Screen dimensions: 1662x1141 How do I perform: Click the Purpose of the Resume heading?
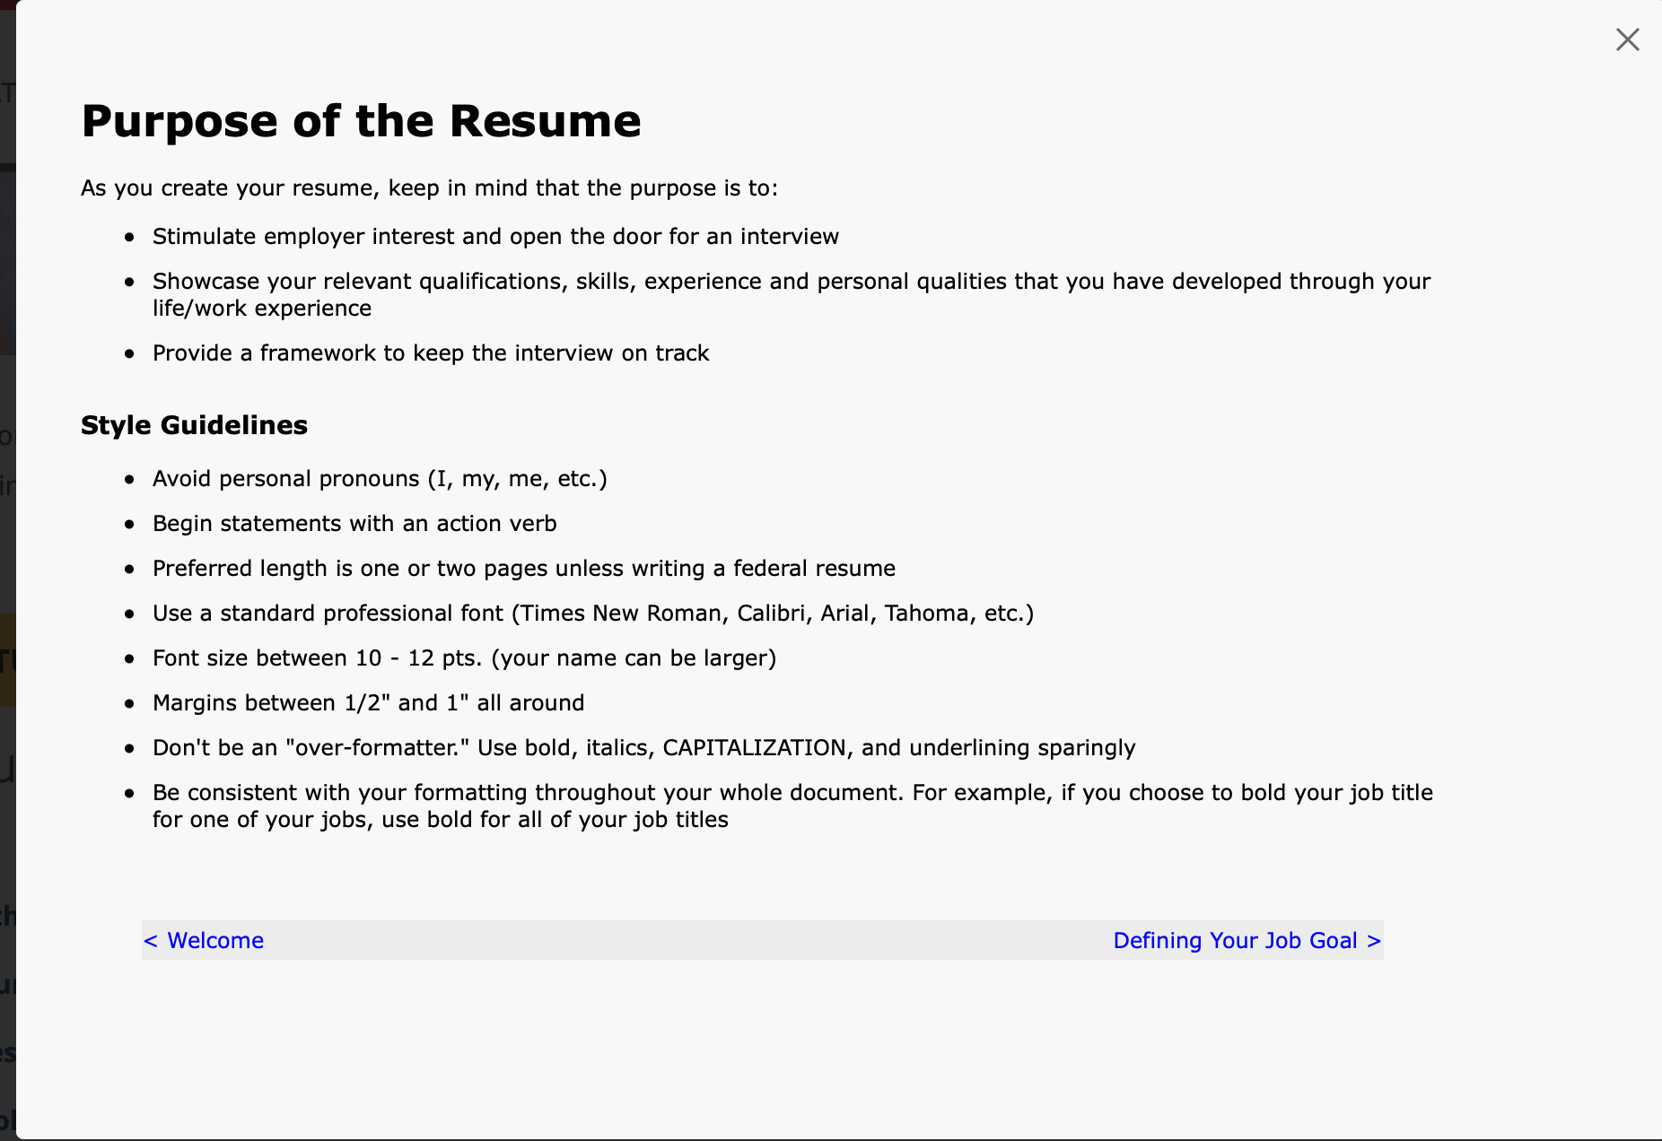pyautogui.click(x=361, y=121)
